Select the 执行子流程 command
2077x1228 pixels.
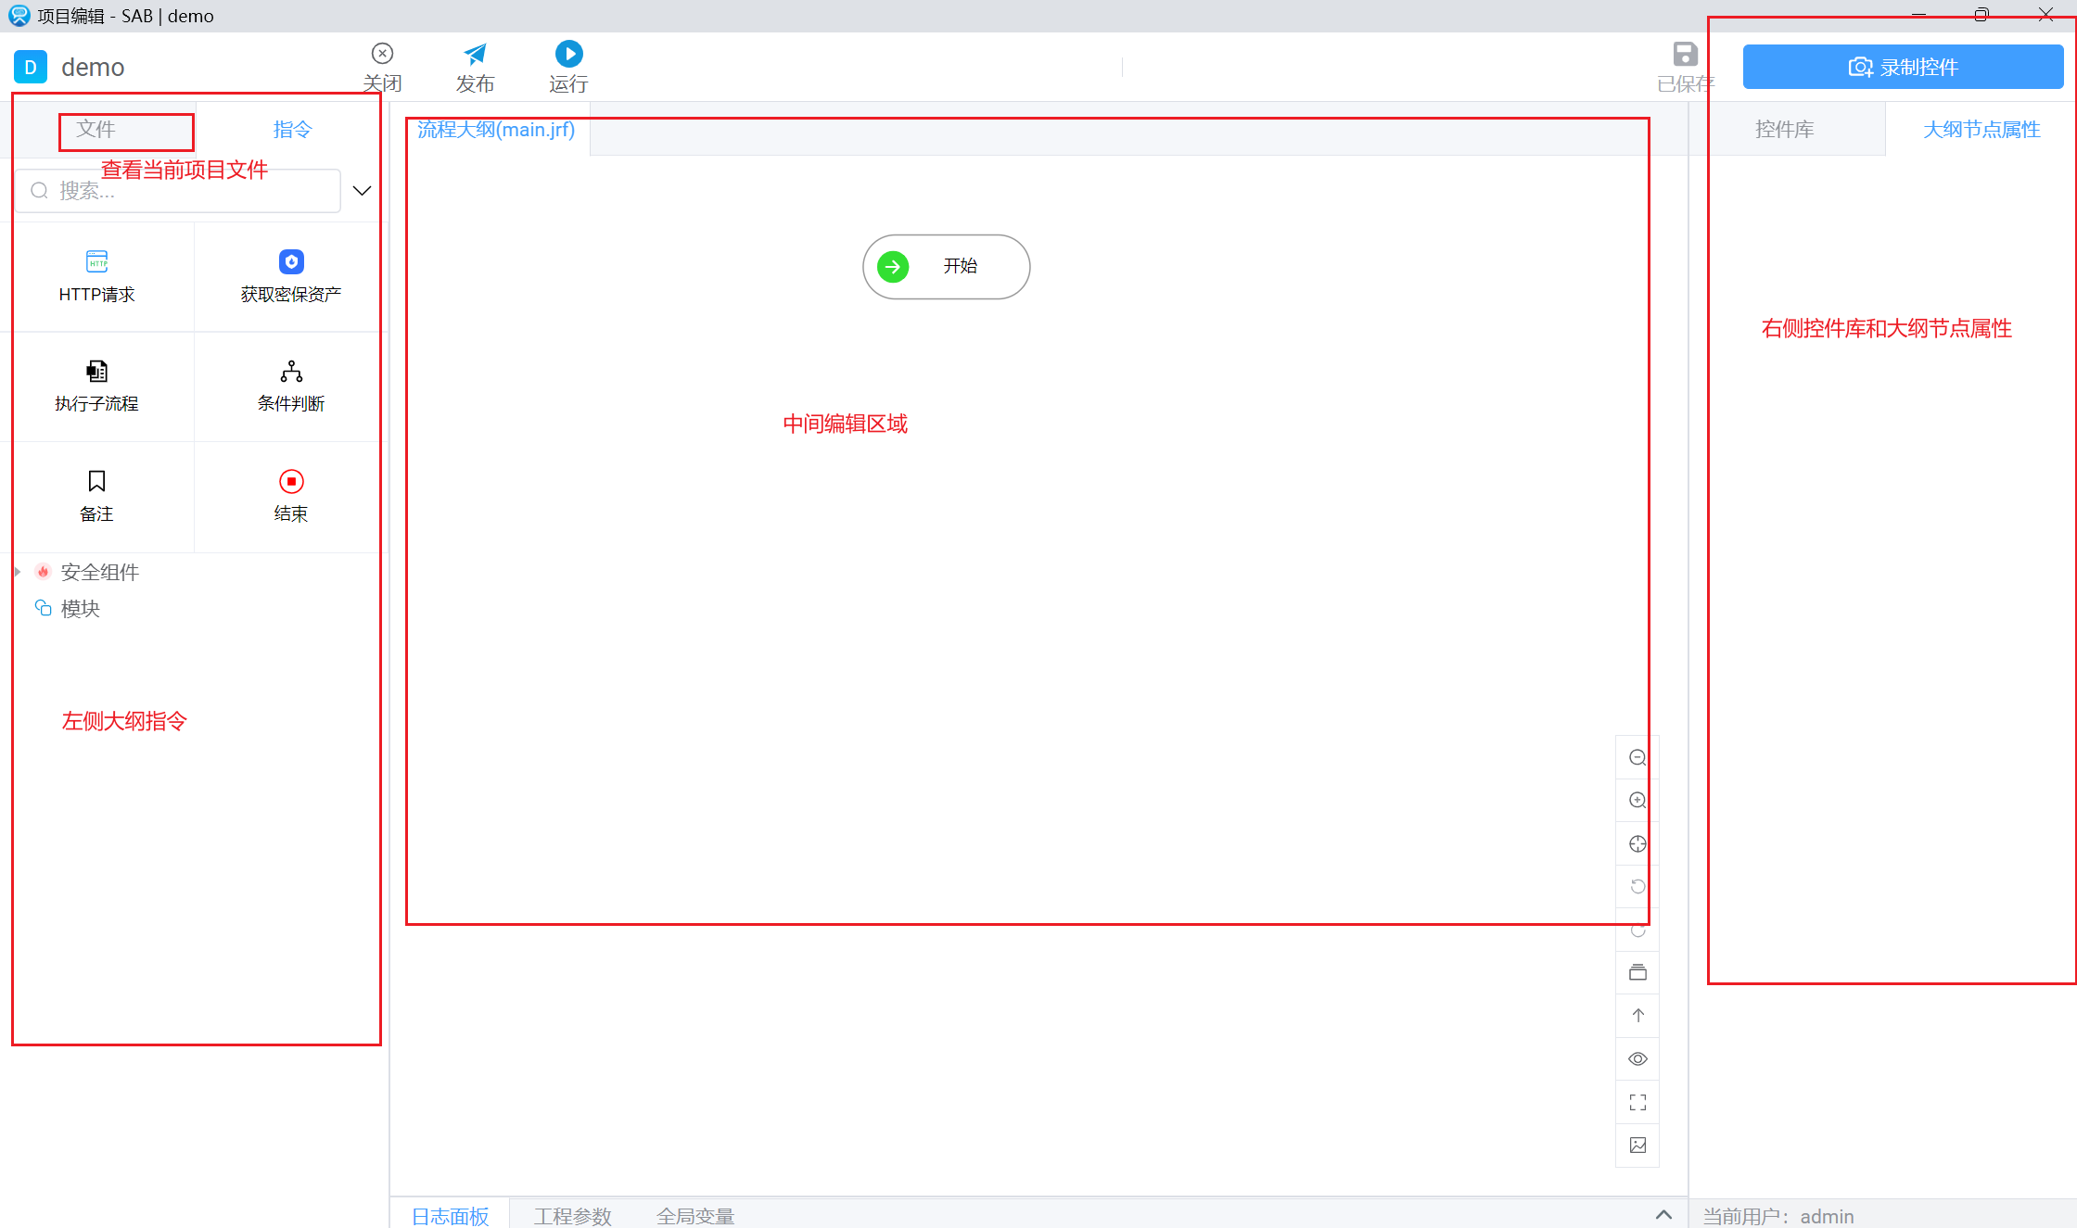pyautogui.click(x=96, y=386)
